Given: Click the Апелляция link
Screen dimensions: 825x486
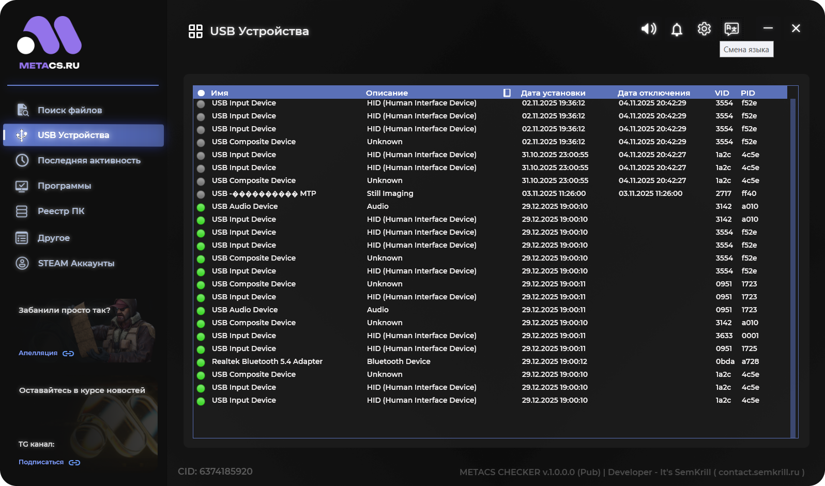Looking at the screenshot, I should (38, 353).
